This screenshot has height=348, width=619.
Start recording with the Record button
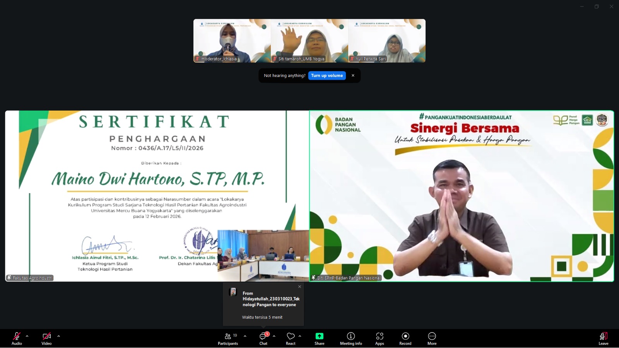(x=405, y=338)
